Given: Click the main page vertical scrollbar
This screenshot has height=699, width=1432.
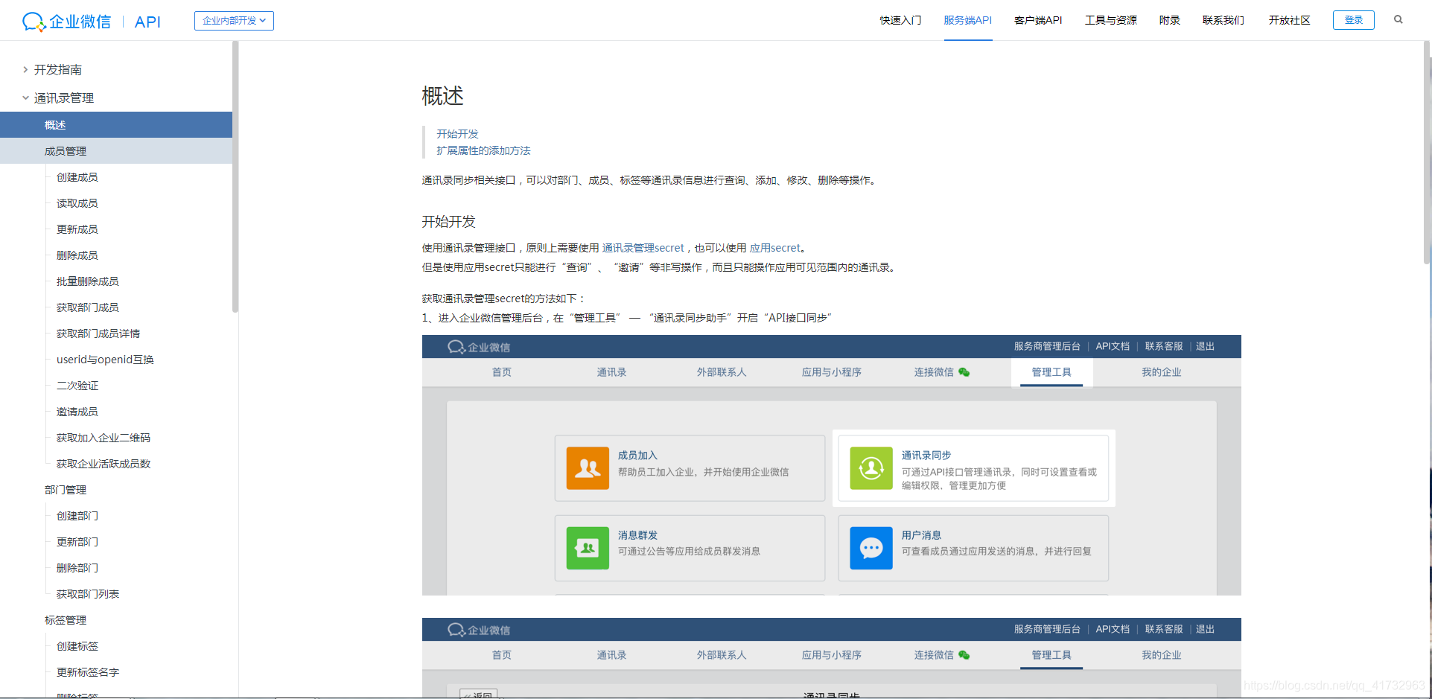Looking at the screenshot, I should coord(1428,153).
